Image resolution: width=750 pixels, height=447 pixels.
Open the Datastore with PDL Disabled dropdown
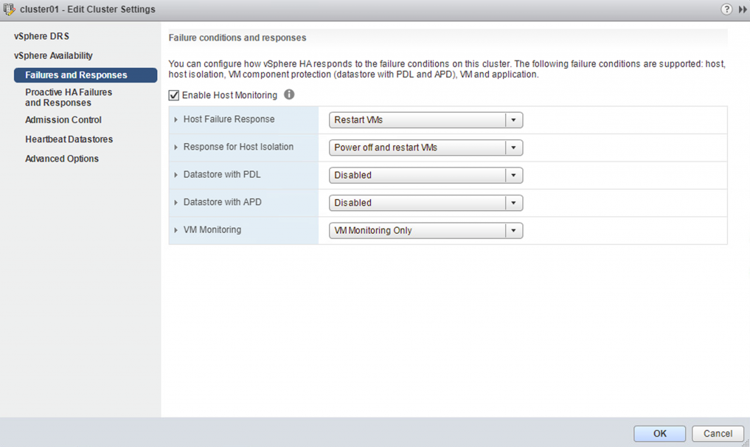coord(426,175)
